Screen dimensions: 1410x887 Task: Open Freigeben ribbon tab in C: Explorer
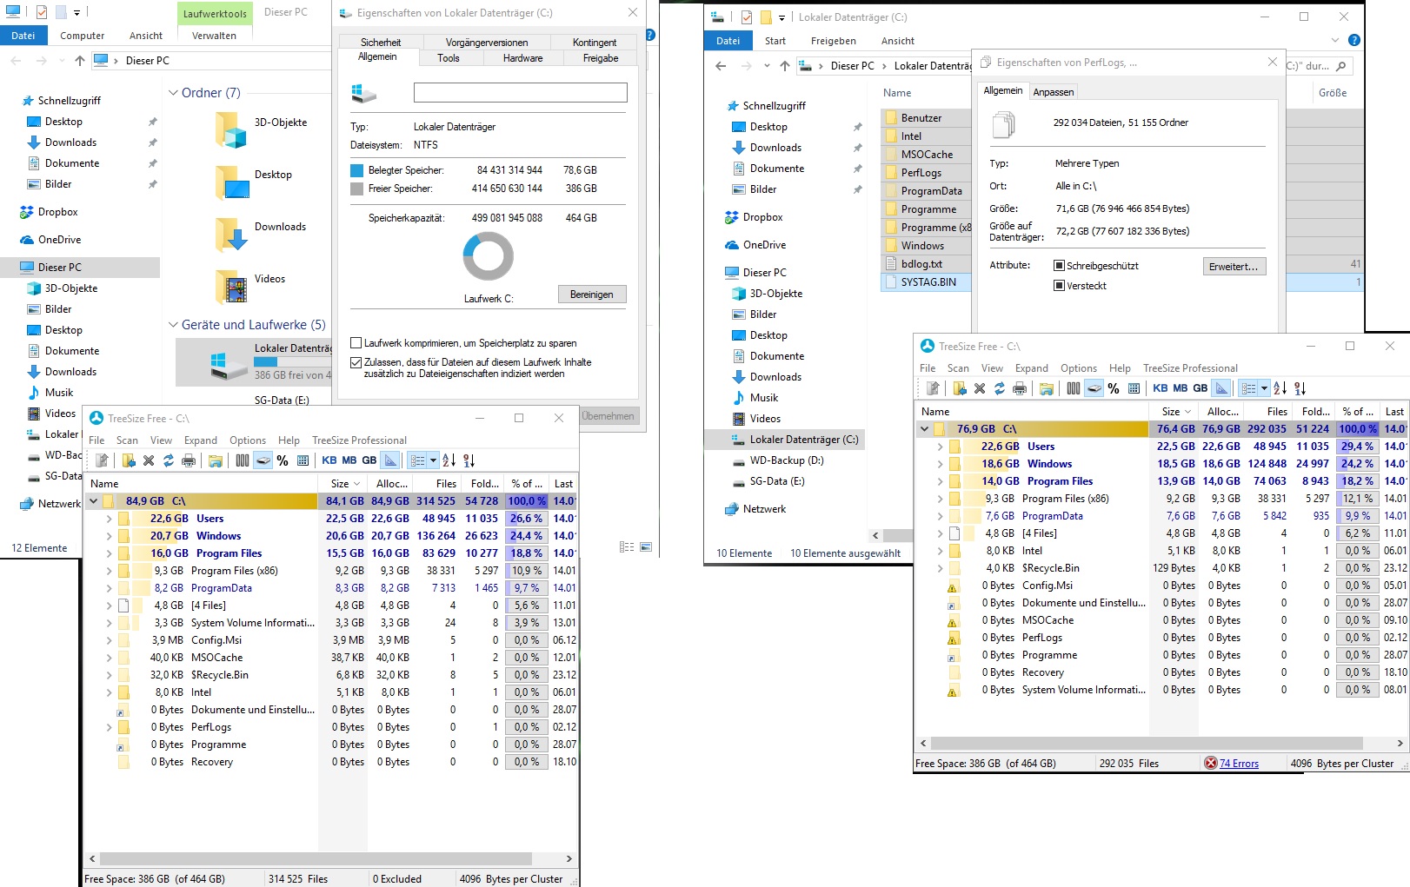834,41
